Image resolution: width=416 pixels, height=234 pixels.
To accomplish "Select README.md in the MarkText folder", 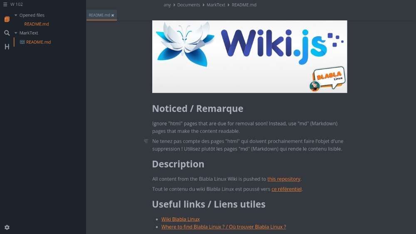I will click(38, 42).
